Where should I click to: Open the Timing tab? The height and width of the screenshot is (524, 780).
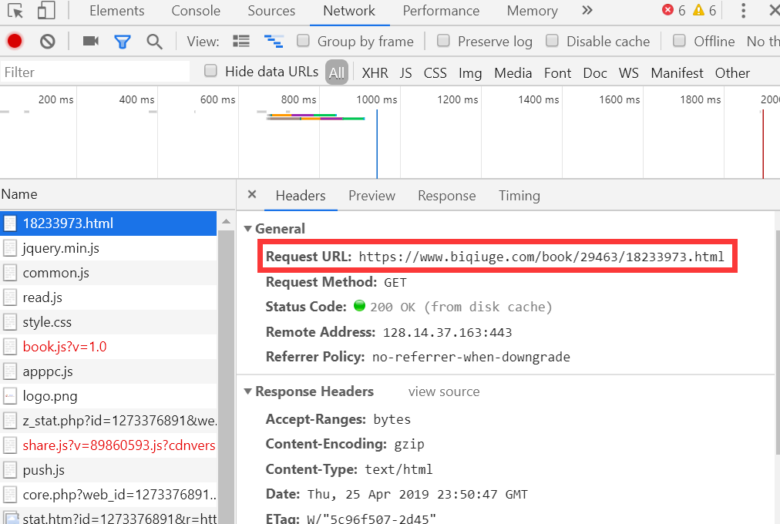pyautogui.click(x=519, y=196)
